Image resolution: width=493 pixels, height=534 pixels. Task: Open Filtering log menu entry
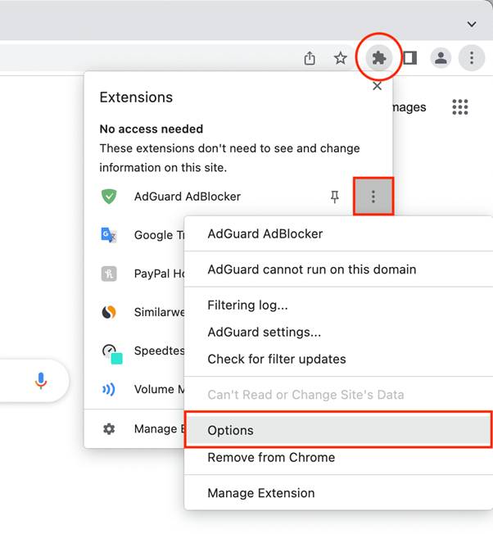[338, 305]
